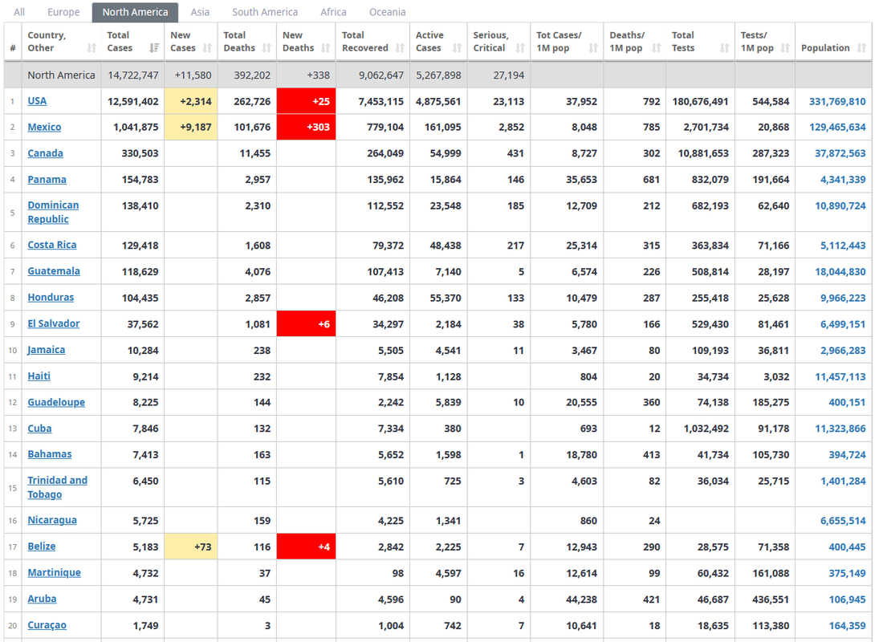The width and height of the screenshot is (875, 642).
Task: Click sort arrows in New Deaths header
Action: [x=326, y=48]
